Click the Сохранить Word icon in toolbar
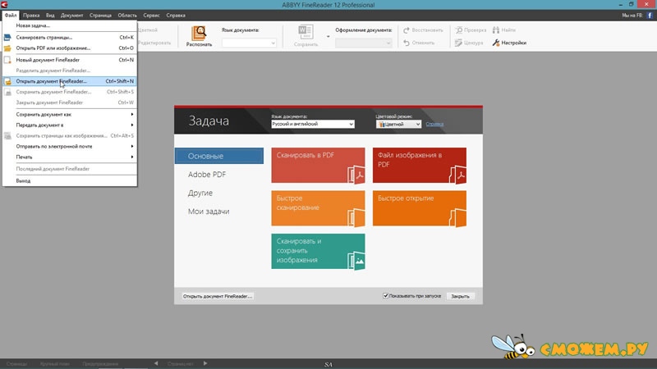This screenshot has width=657, height=369. pyautogui.click(x=306, y=32)
